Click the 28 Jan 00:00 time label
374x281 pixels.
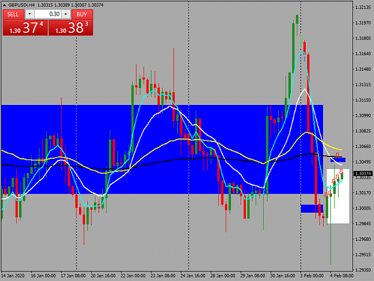pyautogui.click(x=223, y=276)
